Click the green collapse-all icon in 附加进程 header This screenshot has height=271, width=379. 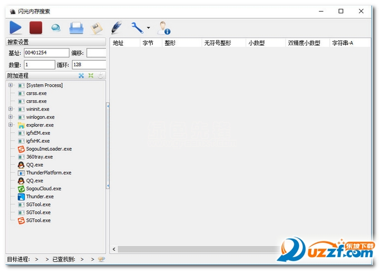[x=91, y=76]
